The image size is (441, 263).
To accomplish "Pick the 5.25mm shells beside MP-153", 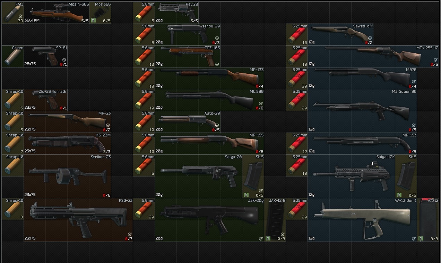I will tap(297, 143).
